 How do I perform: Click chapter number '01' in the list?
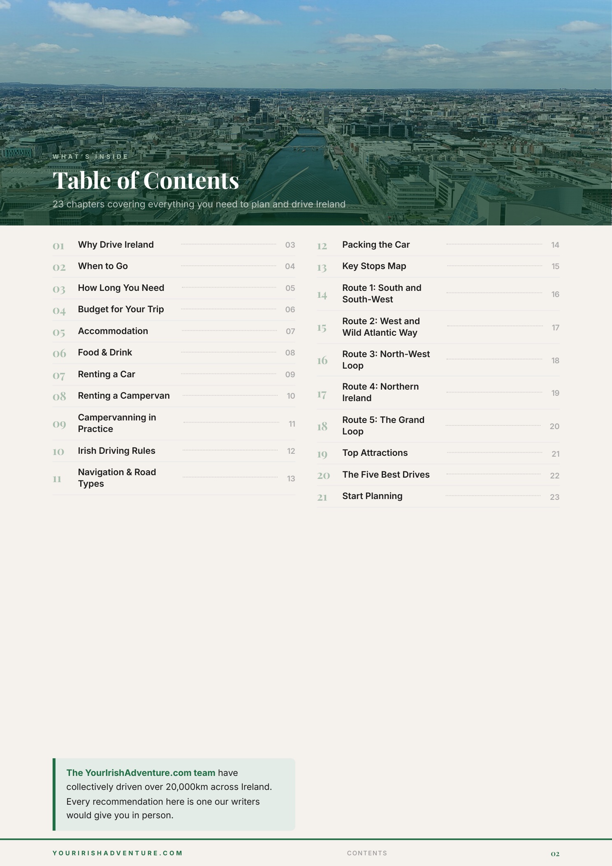58,246
